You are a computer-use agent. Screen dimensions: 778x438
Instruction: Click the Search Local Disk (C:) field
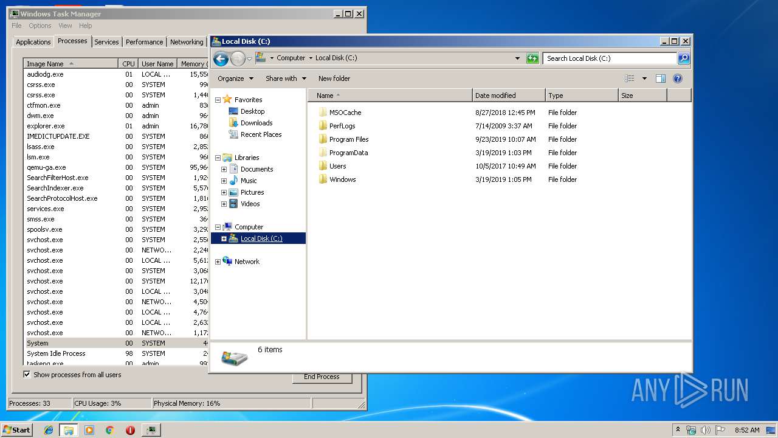pos(610,58)
